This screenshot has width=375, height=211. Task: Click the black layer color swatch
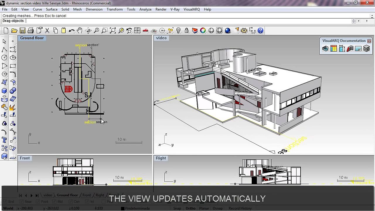tap(123, 208)
